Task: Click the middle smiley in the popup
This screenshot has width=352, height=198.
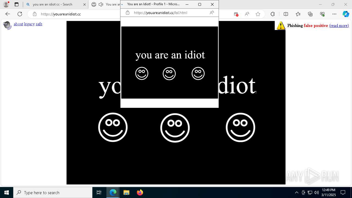Action: point(169,74)
